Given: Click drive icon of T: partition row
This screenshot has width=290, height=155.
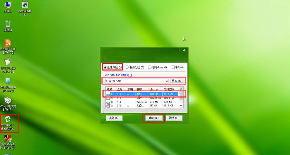Looking at the screenshot, I should click(108, 102).
